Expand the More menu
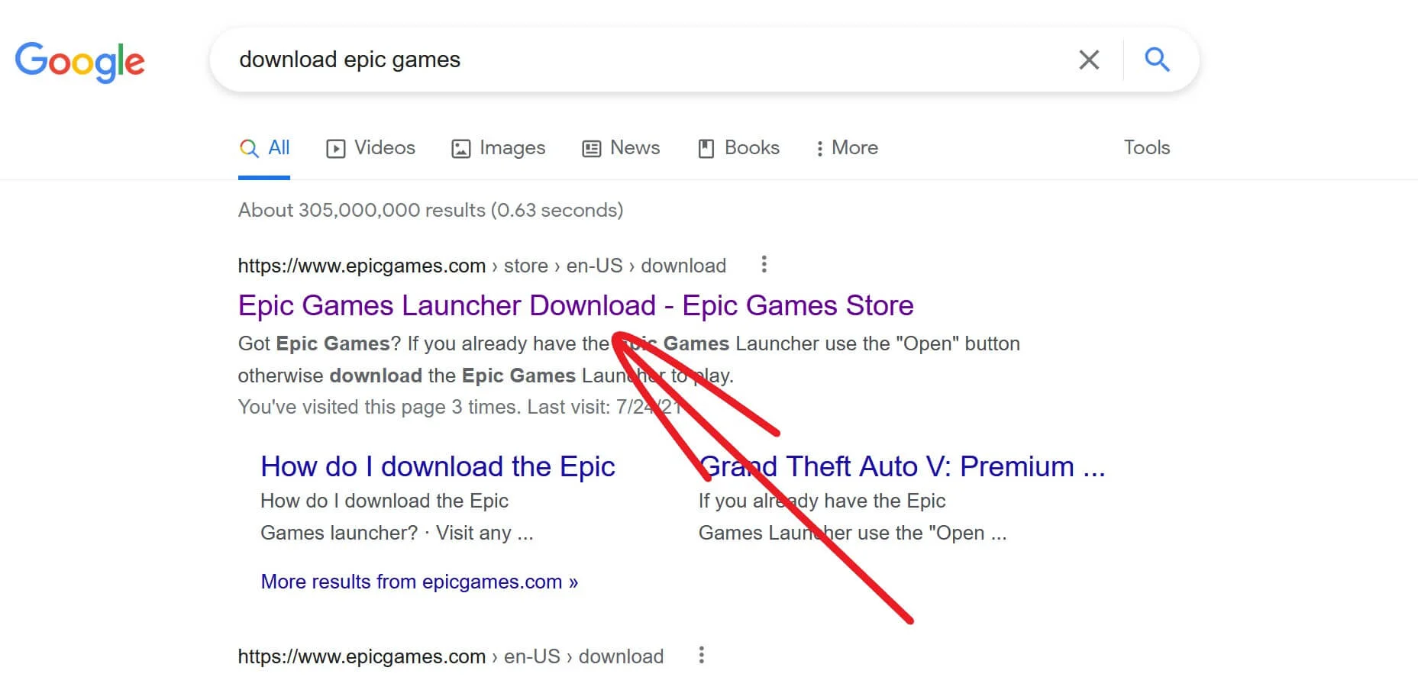 tap(847, 148)
